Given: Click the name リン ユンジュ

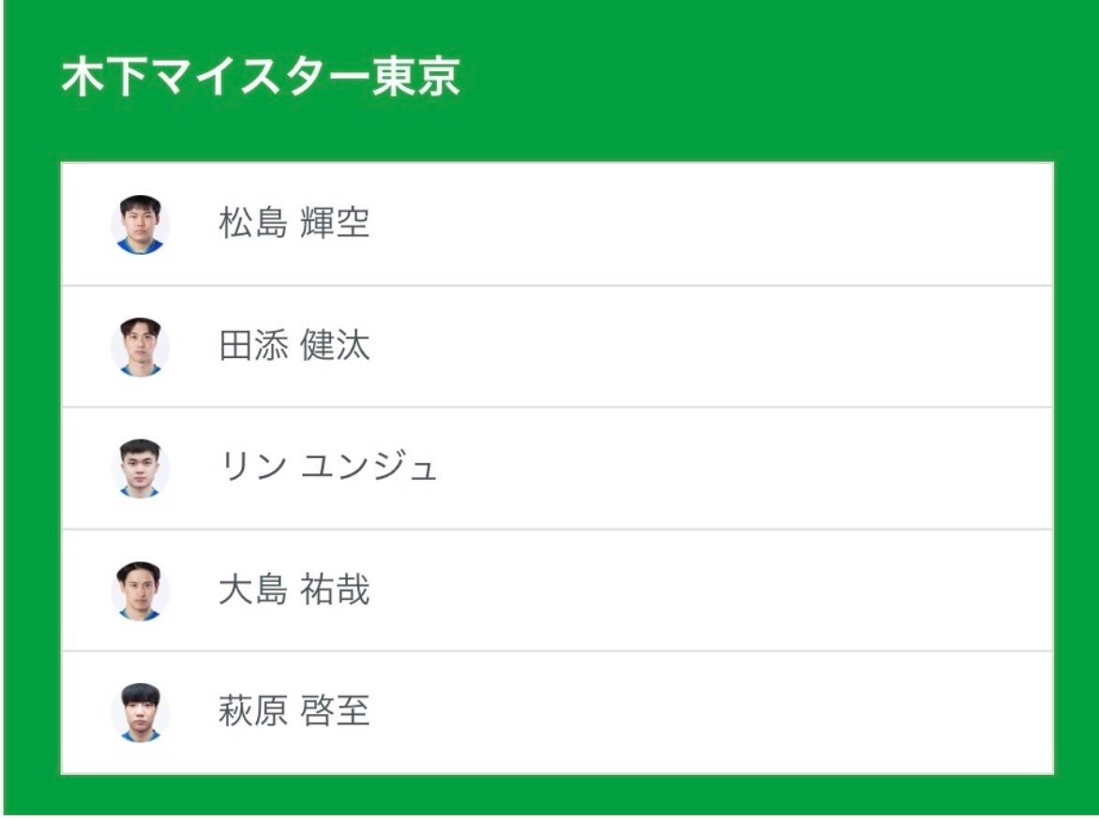Looking at the screenshot, I should [x=327, y=468].
